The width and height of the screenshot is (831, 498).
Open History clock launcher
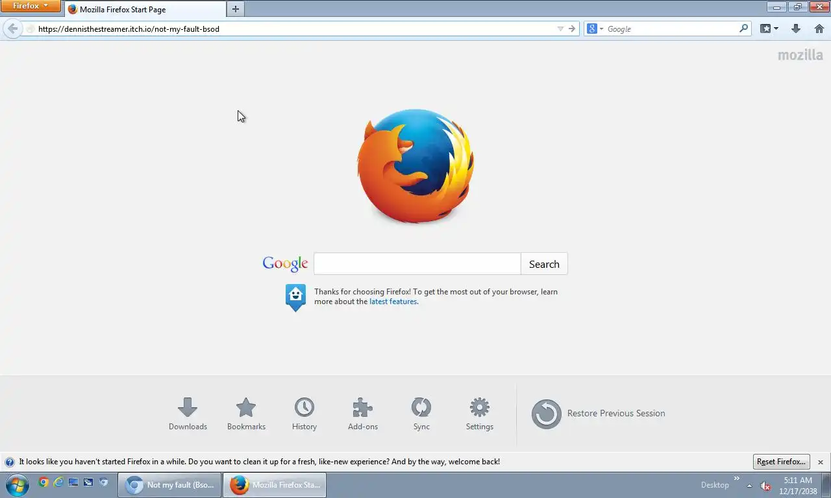coord(304,414)
